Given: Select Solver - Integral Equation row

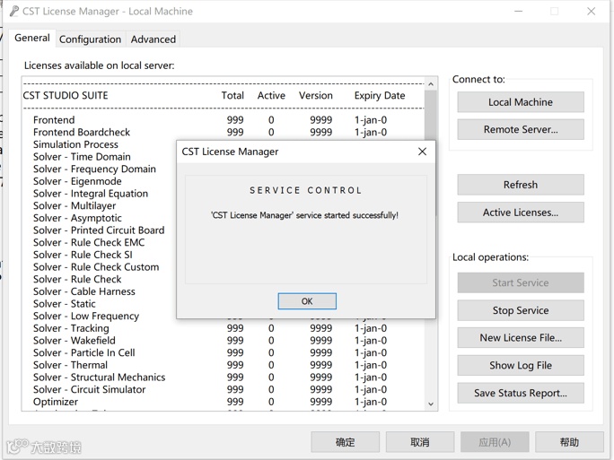Looking at the screenshot, I should click(100, 194).
